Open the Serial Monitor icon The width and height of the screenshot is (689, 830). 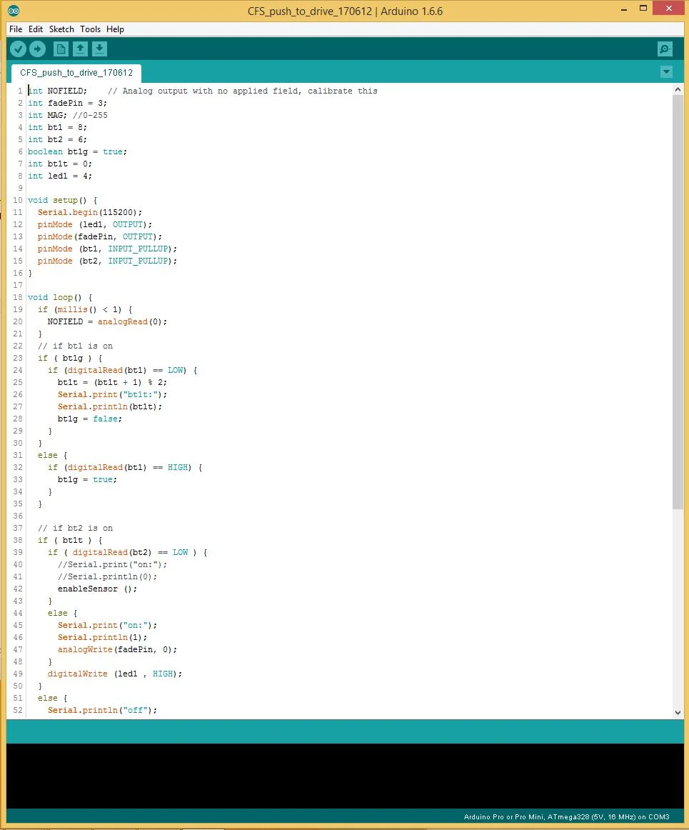[664, 49]
